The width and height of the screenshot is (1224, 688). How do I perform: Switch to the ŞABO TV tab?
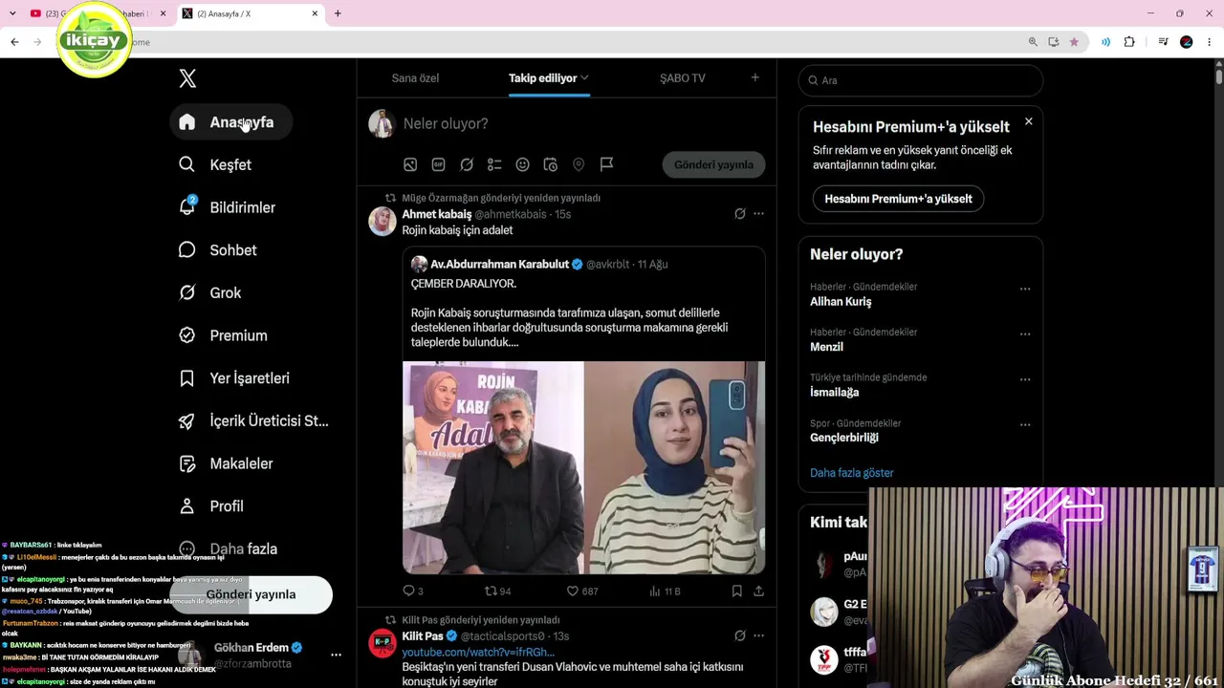point(683,78)
